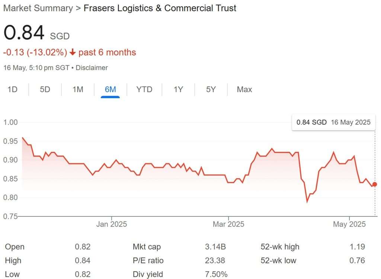The width and height of the screenshot is (381, 279).
Task: Click the May 2025 axis label
Action: pos(350,224)
